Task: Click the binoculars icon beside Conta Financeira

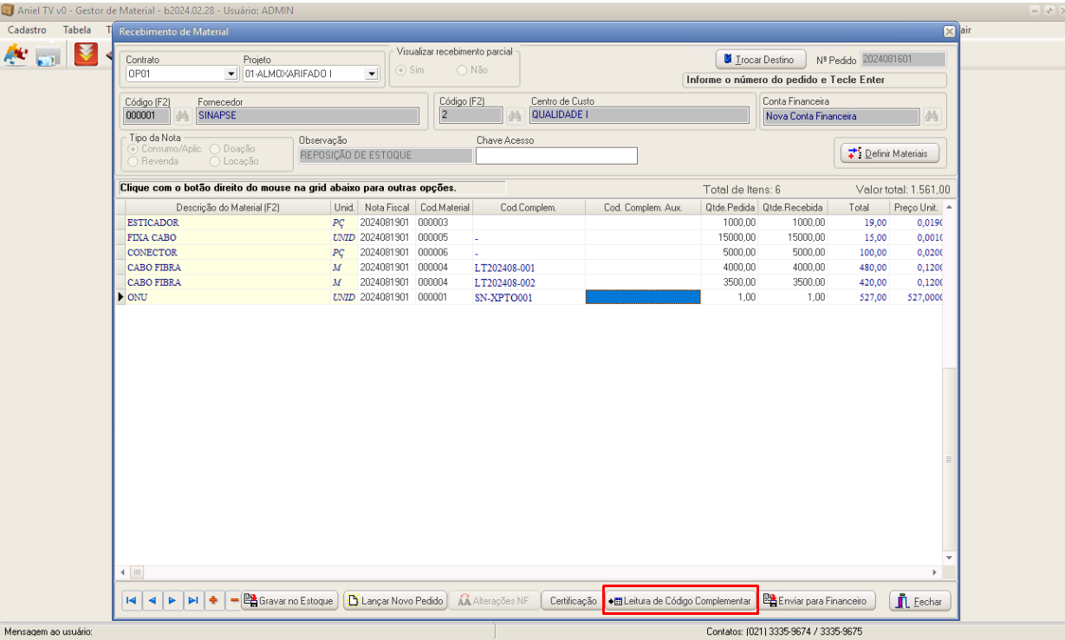Action: [x=932, y=116]
